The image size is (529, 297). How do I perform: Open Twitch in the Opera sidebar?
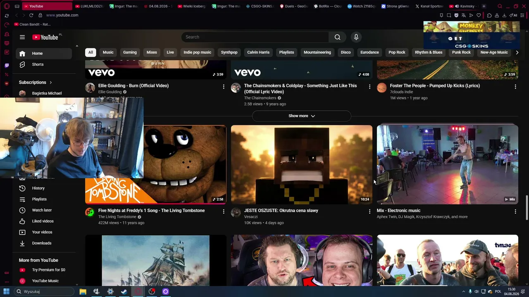click(7, 66)
